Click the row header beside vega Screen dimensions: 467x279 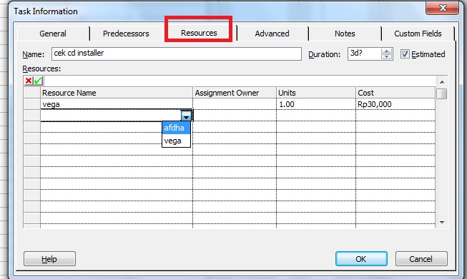click(x=32, y=104)
